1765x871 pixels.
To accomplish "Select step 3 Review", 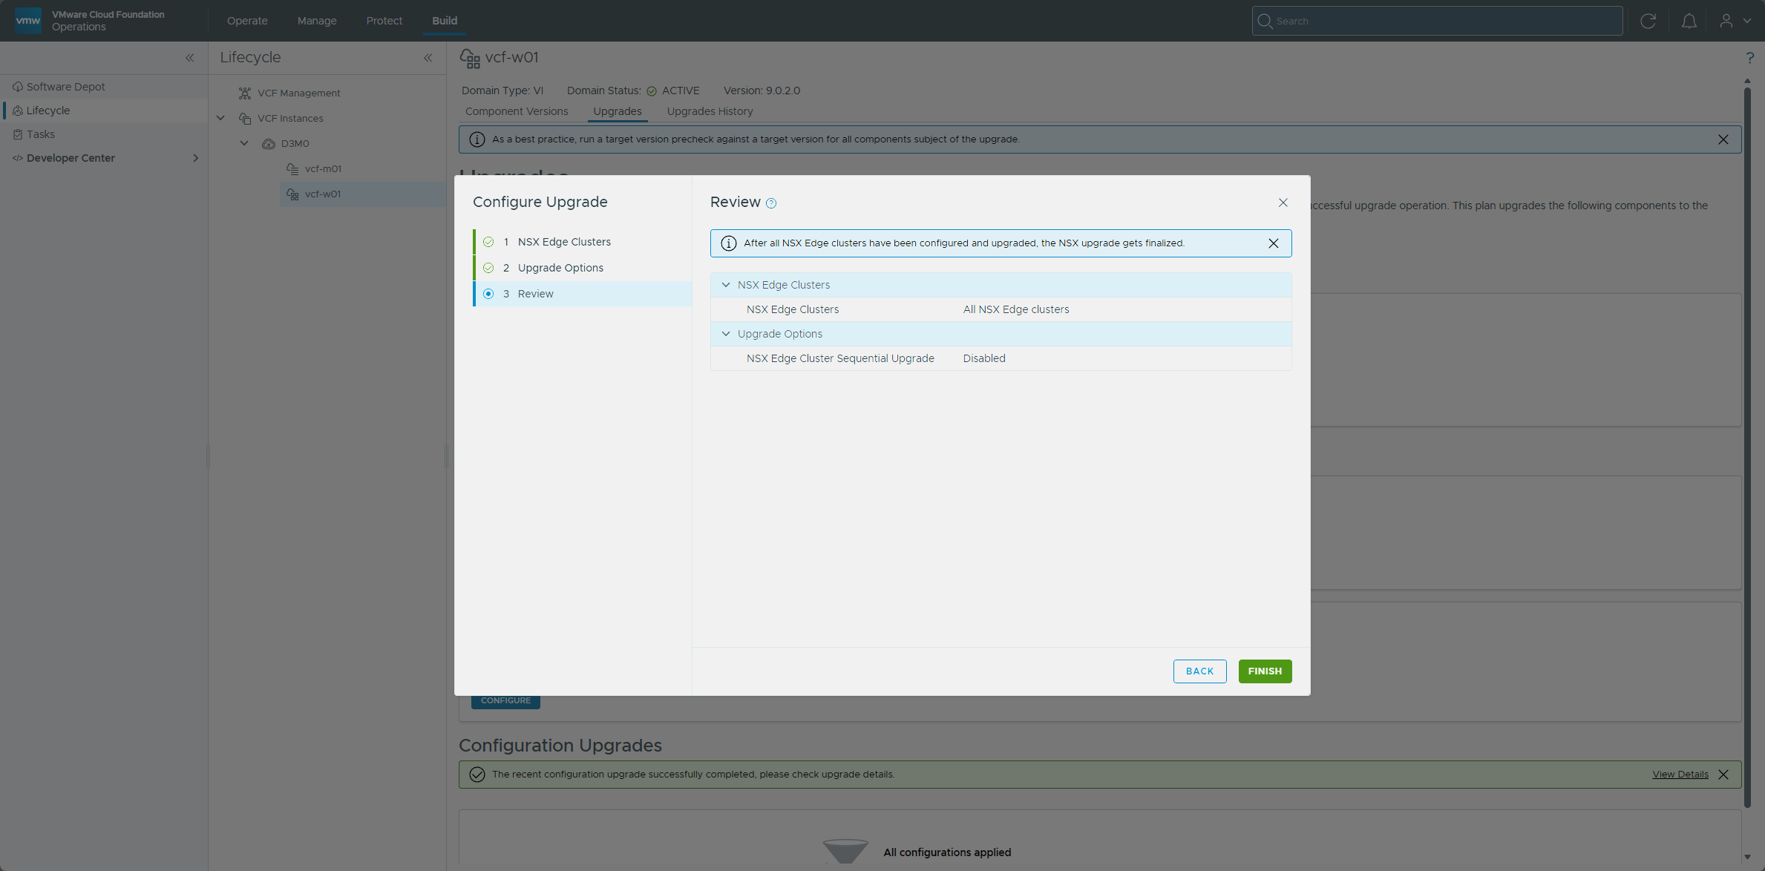I will click(583, 294).
